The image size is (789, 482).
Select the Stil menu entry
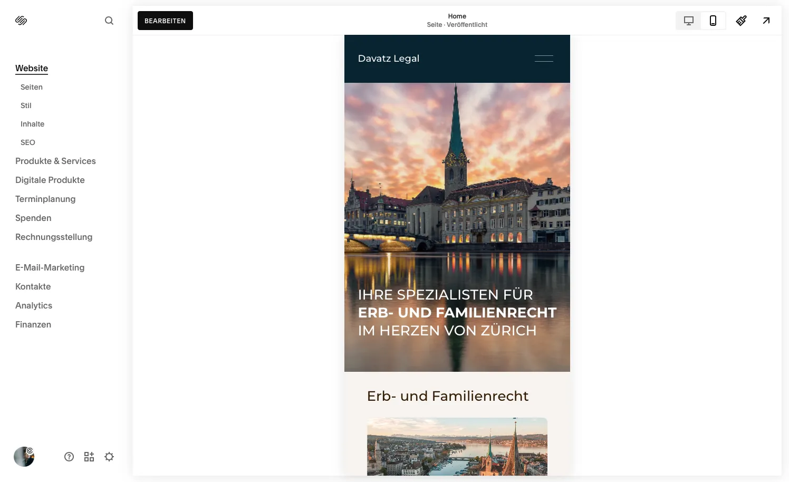point(25,105)
